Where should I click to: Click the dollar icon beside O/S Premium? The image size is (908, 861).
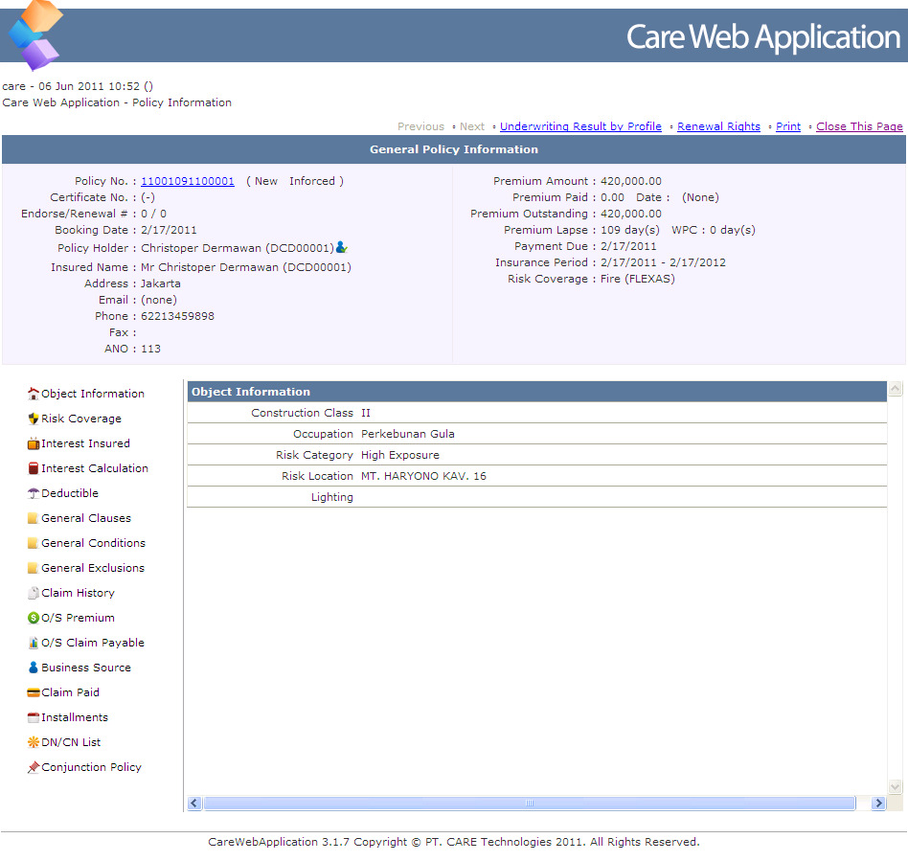[34, 618]
